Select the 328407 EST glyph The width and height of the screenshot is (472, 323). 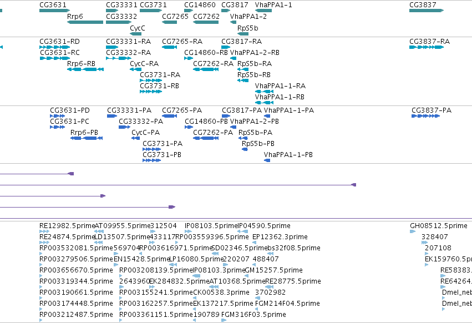pos(424,243)
